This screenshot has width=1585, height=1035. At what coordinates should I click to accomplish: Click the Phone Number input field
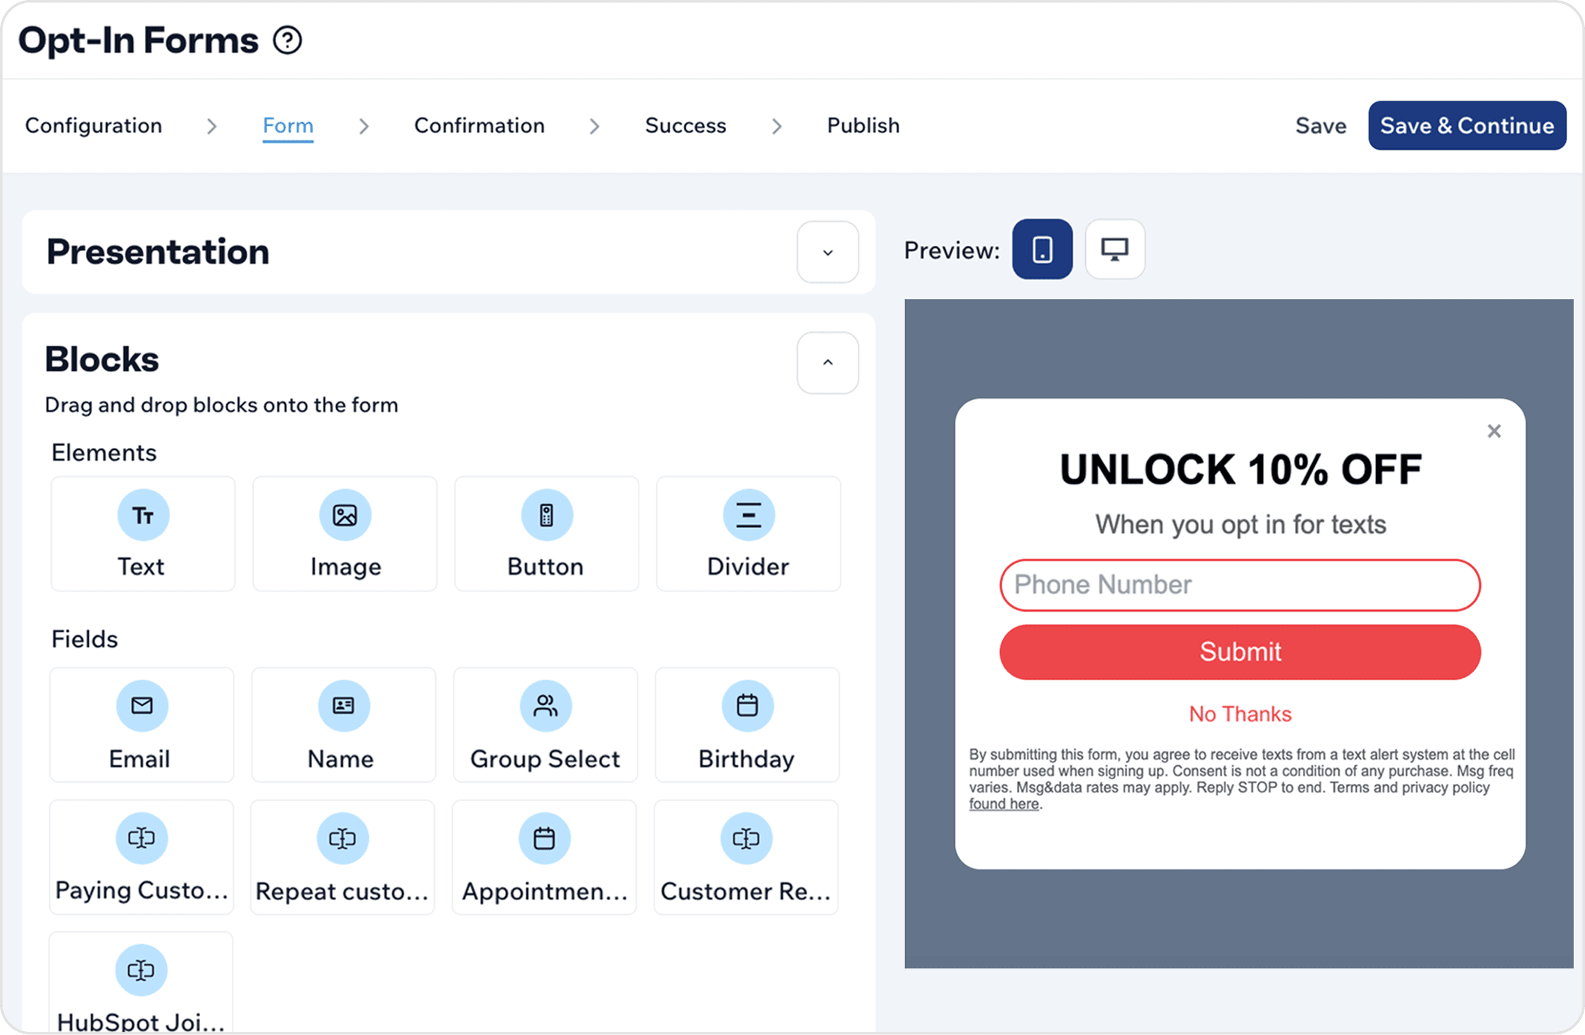coord(1239,585)
